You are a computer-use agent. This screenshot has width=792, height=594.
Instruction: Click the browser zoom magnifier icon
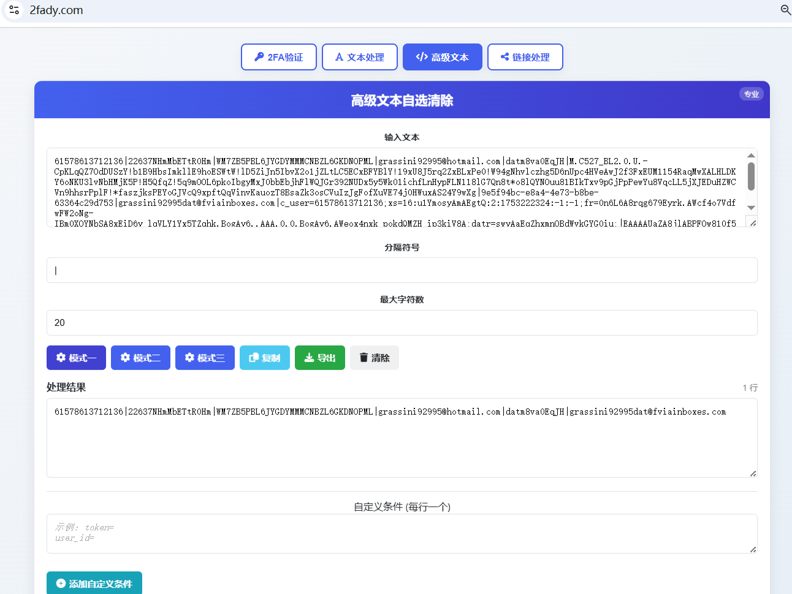click(x=785, y=10)
